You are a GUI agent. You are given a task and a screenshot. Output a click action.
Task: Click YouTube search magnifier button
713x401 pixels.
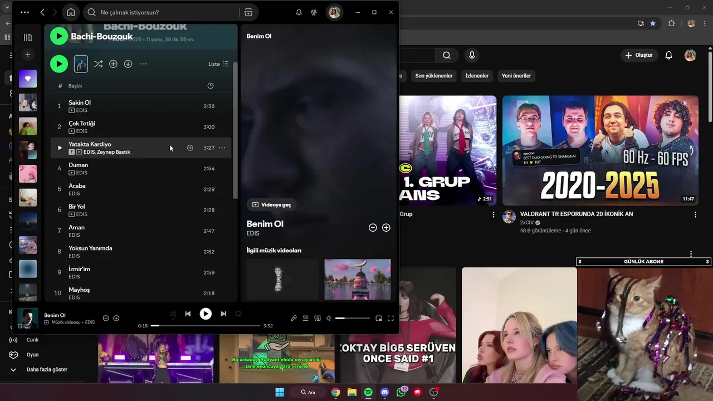click(x=447, y=55)
